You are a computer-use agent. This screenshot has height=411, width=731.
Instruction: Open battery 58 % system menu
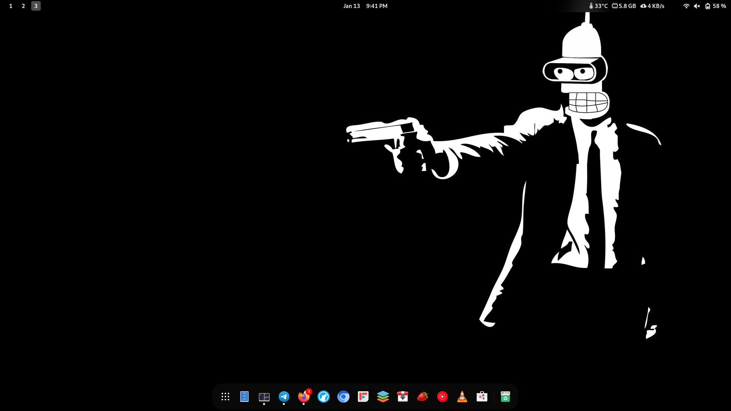click(715, 6)
